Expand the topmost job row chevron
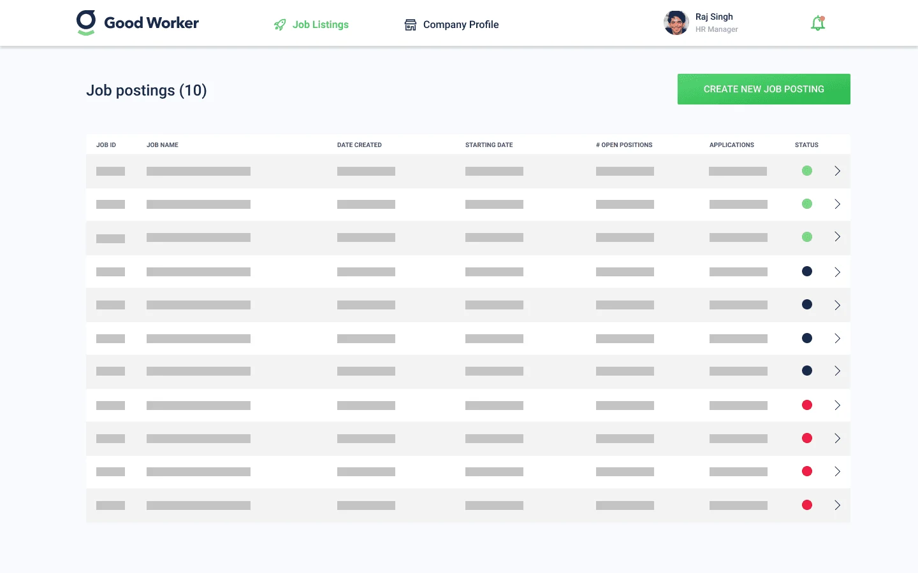The width and height of the screenshot is (918, 573). [837, 171]
